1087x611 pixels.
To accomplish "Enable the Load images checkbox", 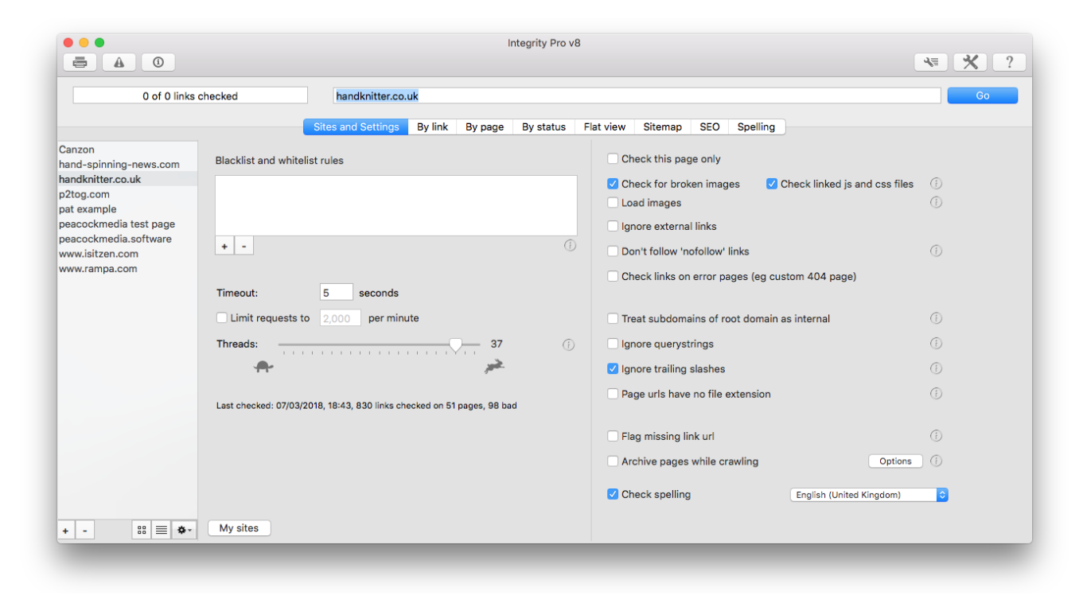I will click(613, 203).
